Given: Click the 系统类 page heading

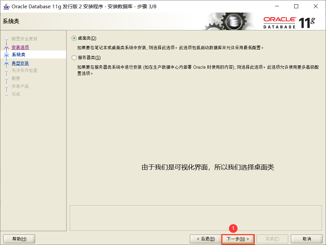Looking at the screenshot, I should 11,21.
